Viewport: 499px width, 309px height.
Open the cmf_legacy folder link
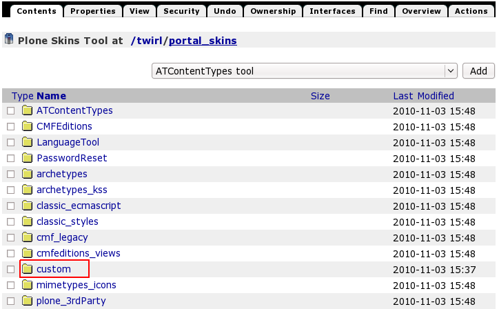pyautogui.click(x=62, y=237)
